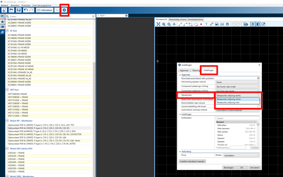Viewport: 283px width, 177px height.
Task: Select the polyline drawing tool
Action: [185, 24]
